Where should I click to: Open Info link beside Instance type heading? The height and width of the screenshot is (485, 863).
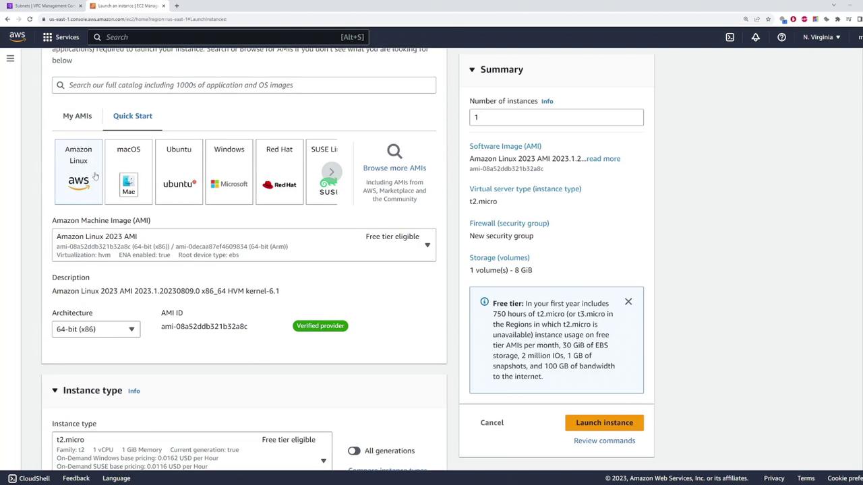click(x=134, y=391)
